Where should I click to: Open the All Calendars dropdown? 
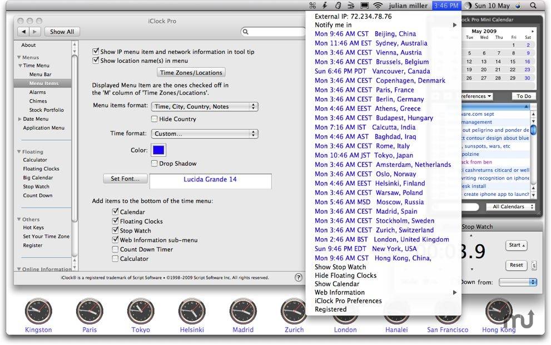510,207
